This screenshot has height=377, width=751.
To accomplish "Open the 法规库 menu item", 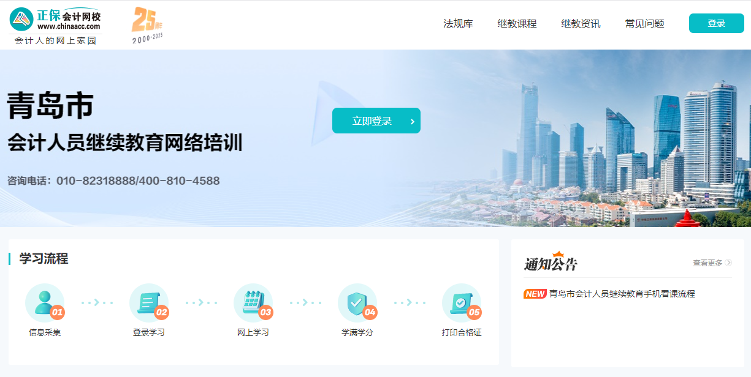I will point(458,24).
